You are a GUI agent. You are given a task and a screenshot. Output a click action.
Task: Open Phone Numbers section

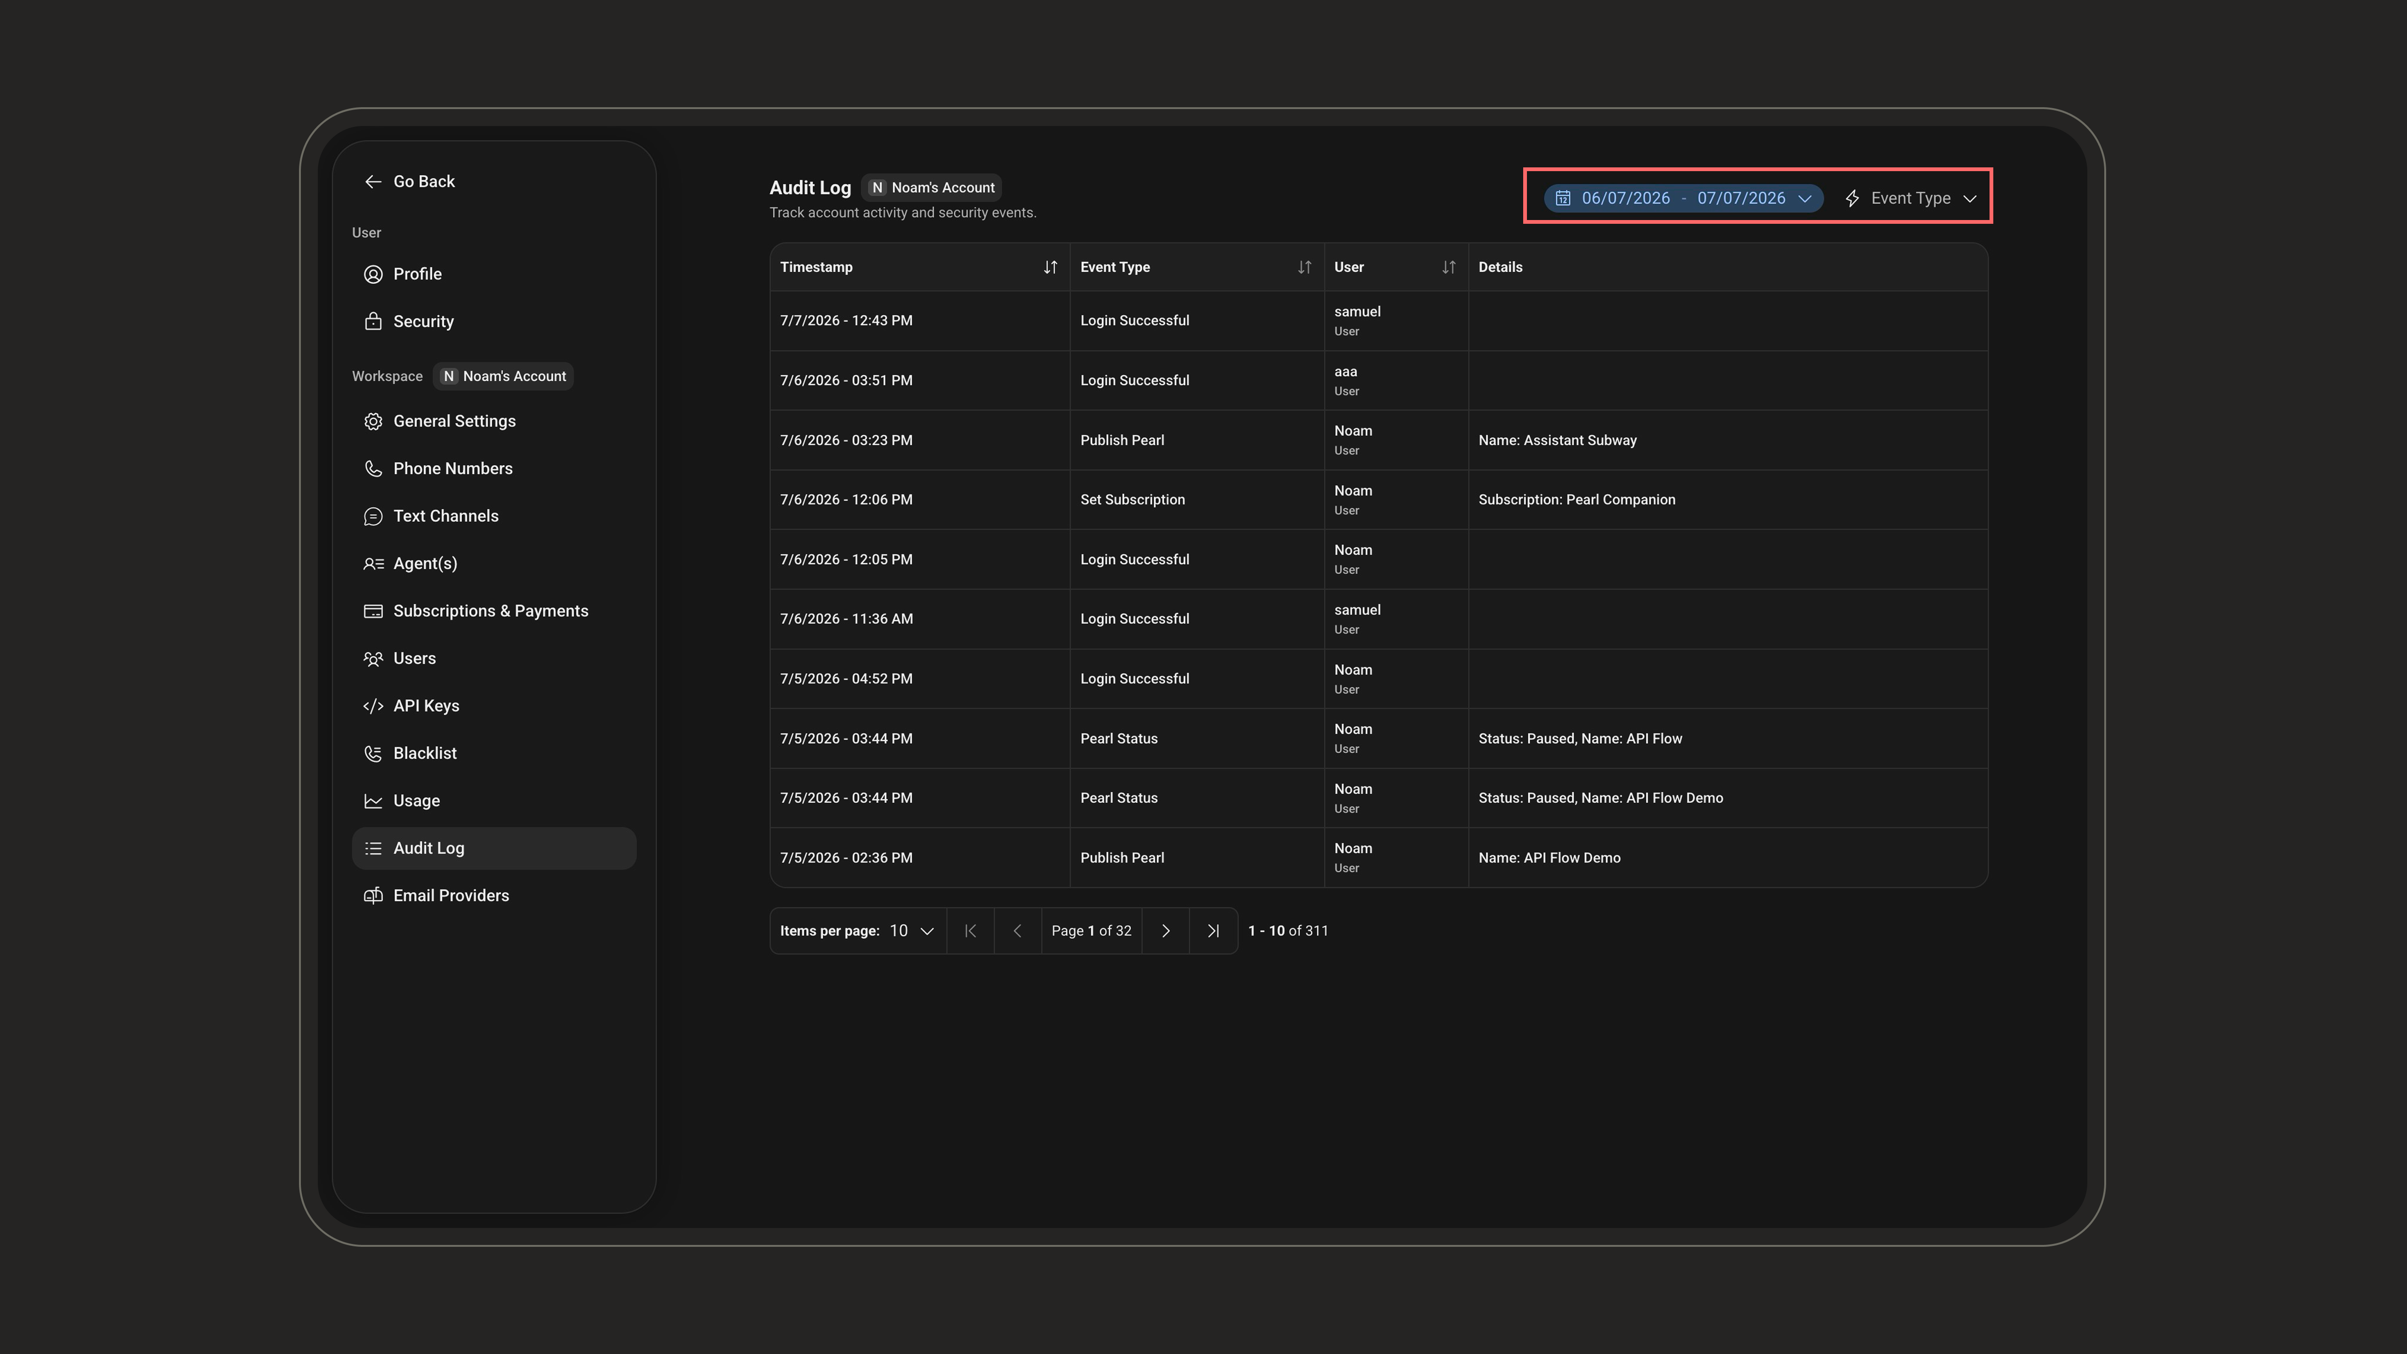[493, 469]
